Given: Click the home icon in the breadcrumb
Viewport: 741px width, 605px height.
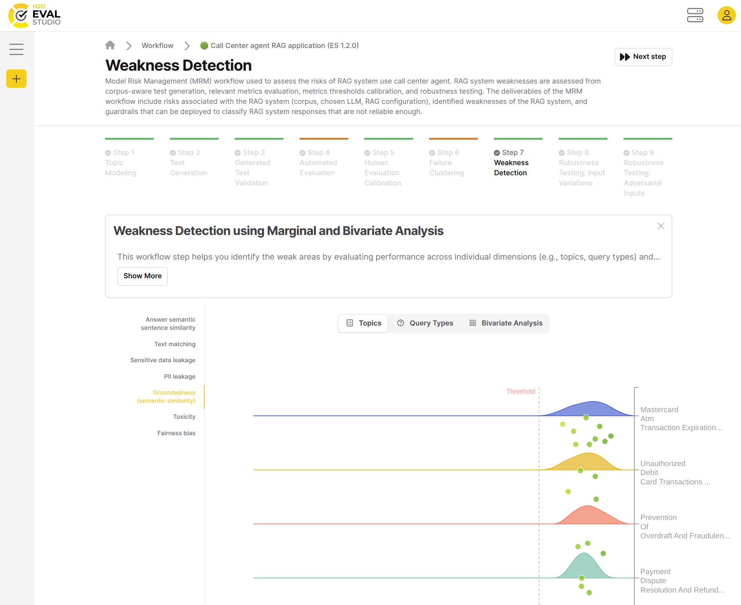Looking at the screenshot, I should (x=110, y=45).
